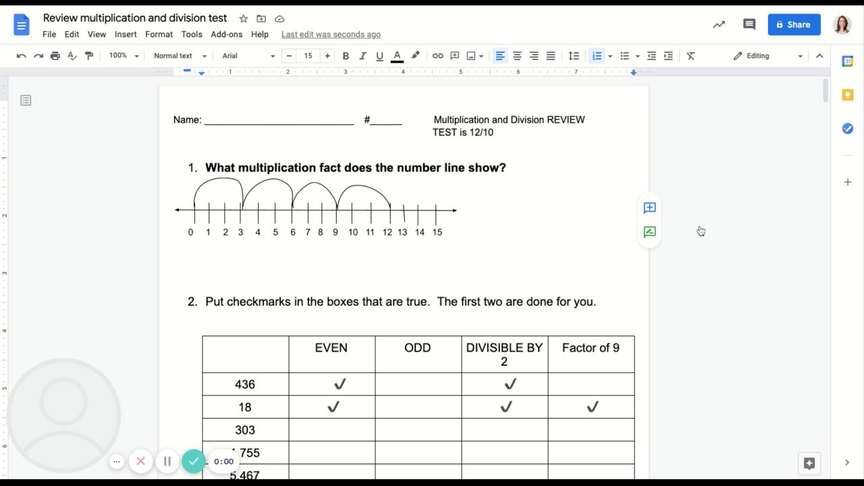The height and width of the screenshot is (486, 864).
Task: Justify text
Action: pos(551,56)
